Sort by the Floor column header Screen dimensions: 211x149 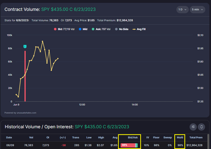(x=156, y=137)
